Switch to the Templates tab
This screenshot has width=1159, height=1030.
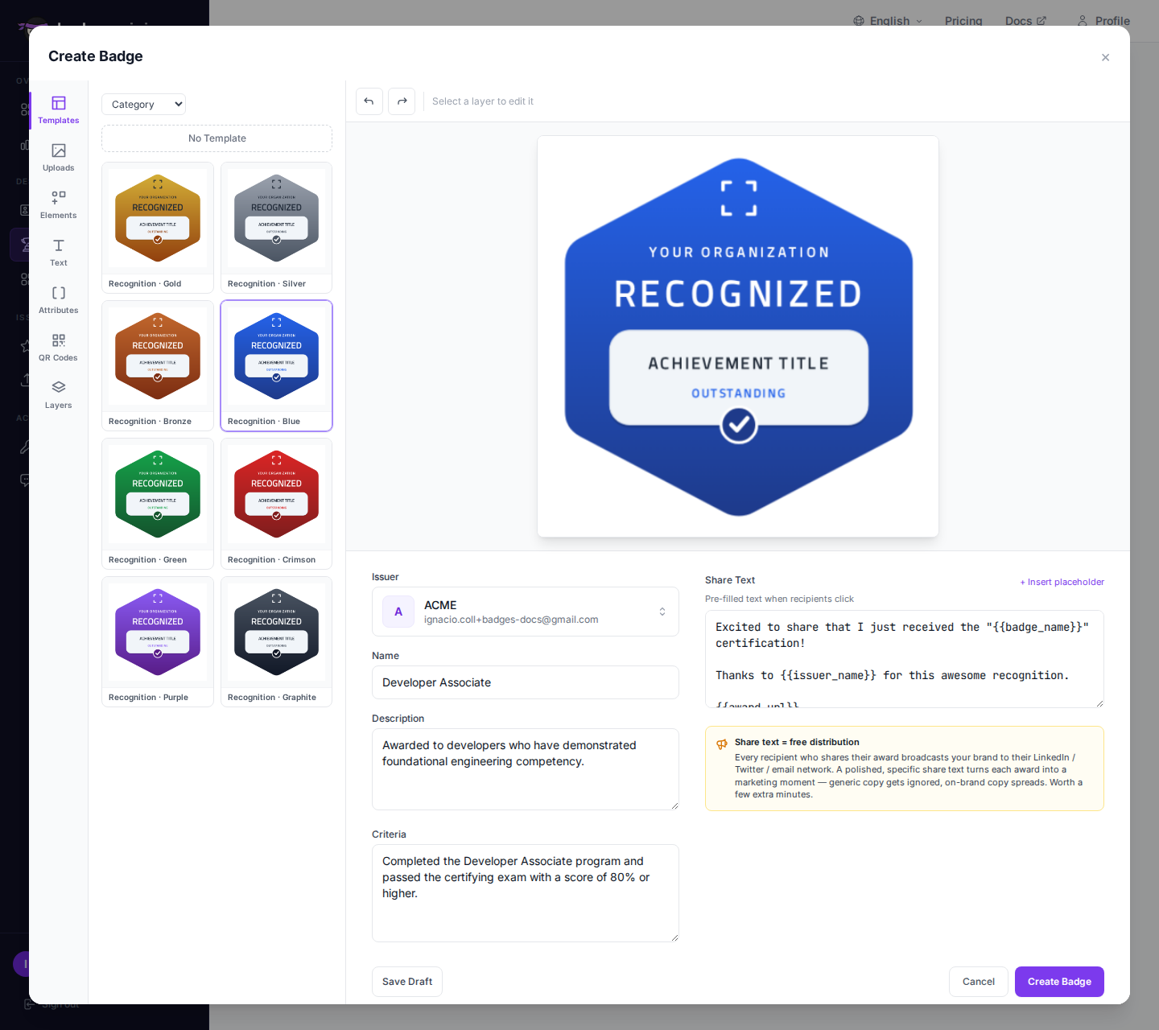[x=59, y=110]
